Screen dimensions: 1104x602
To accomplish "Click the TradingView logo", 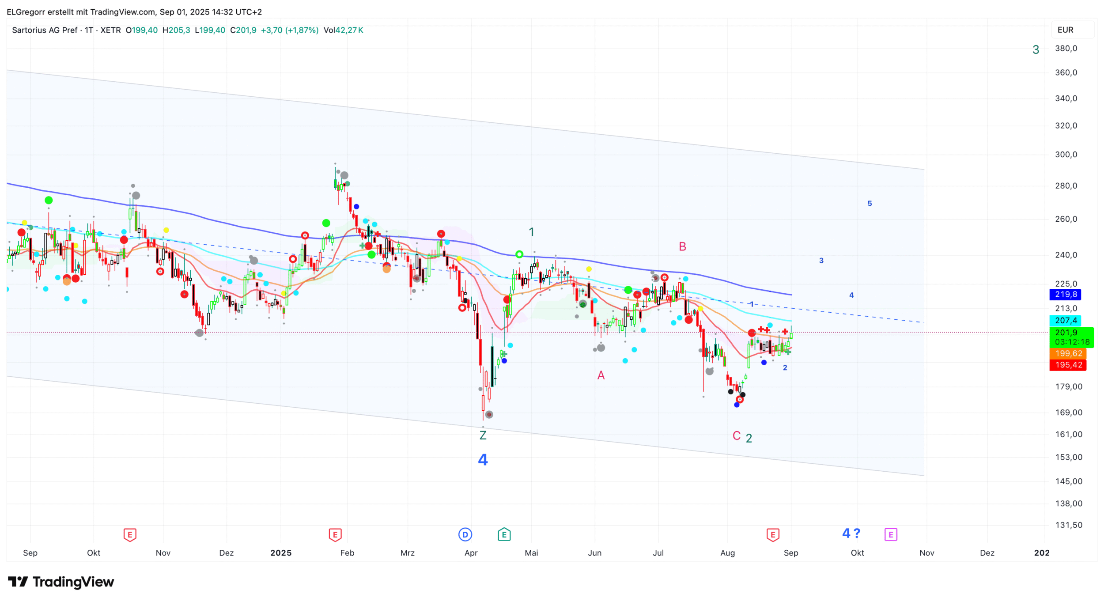I will (x=61, y=582).
